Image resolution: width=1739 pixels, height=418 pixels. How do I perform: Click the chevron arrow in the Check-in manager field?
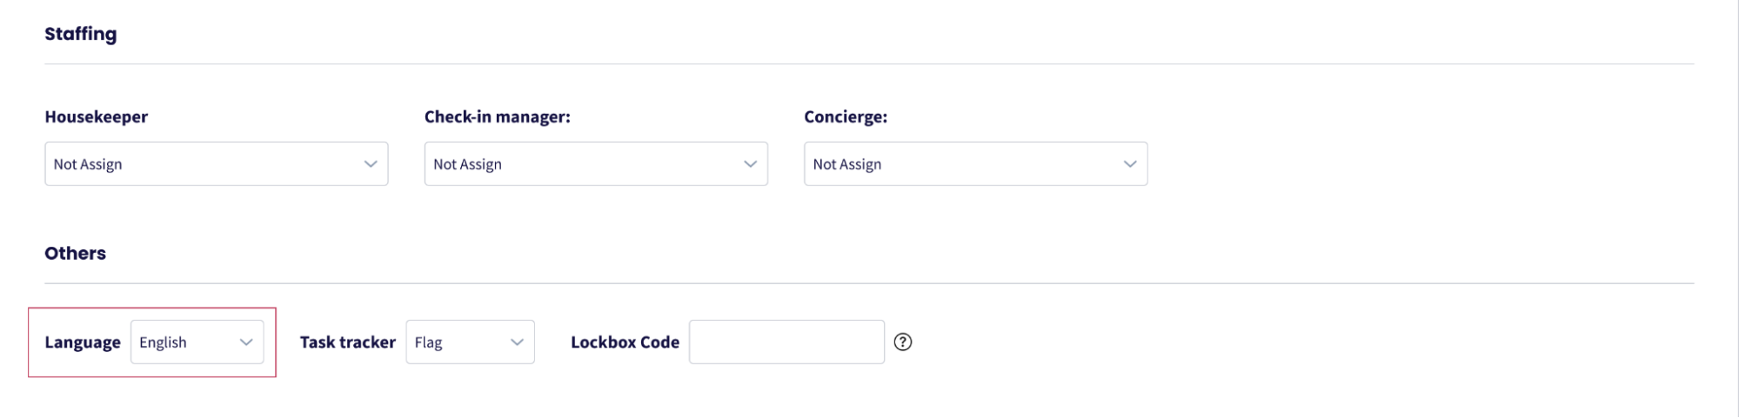(x=750, y=164)
